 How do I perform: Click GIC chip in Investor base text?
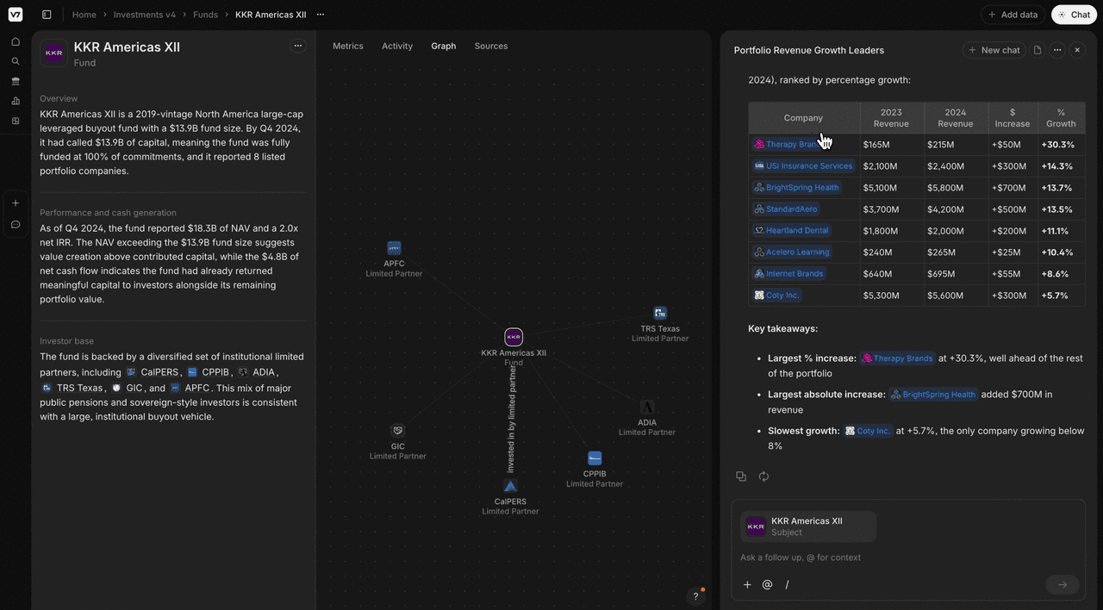128,388
